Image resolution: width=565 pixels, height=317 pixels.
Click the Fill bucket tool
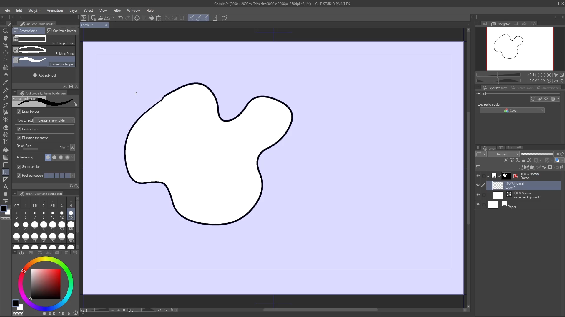[5, 150]
